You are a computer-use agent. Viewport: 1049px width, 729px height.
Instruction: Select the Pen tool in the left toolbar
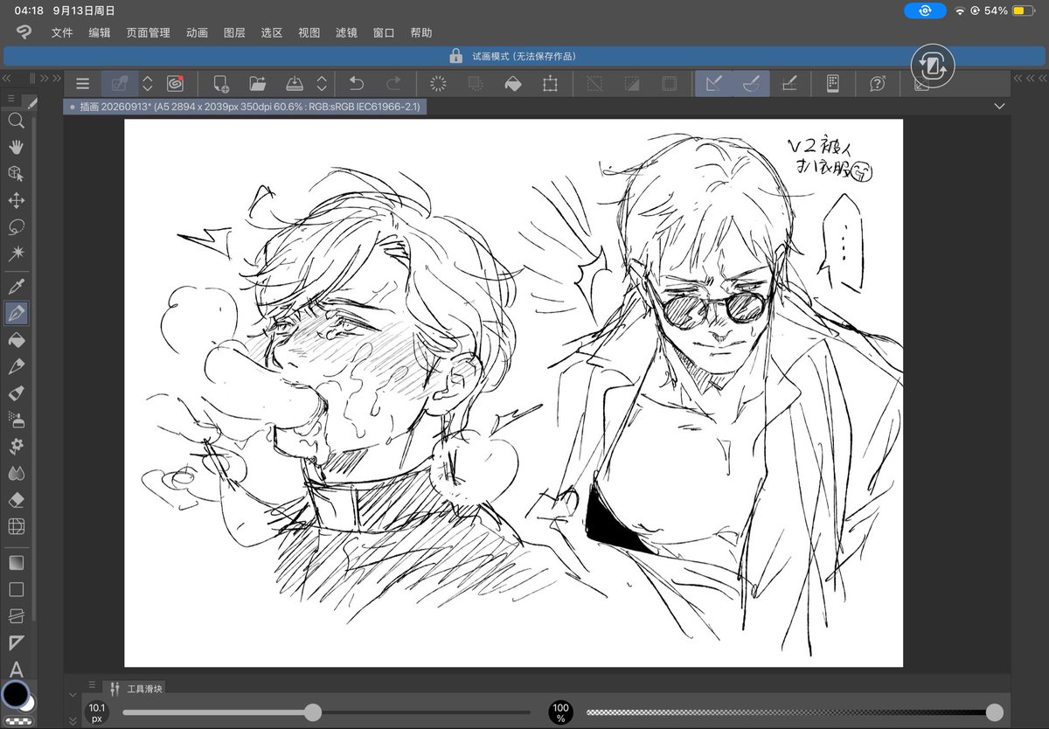coord(16,313)
